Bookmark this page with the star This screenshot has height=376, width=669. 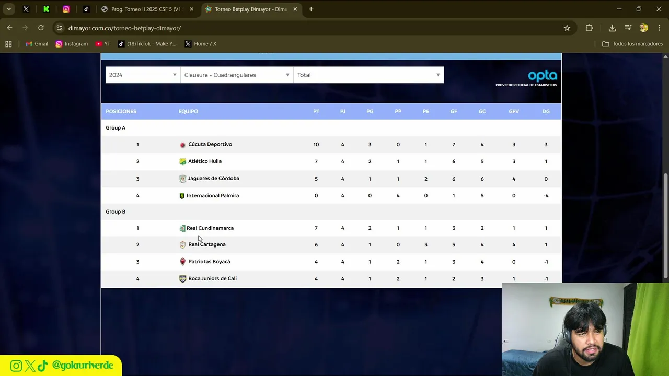pyautogui.click(x=567, y=28)
